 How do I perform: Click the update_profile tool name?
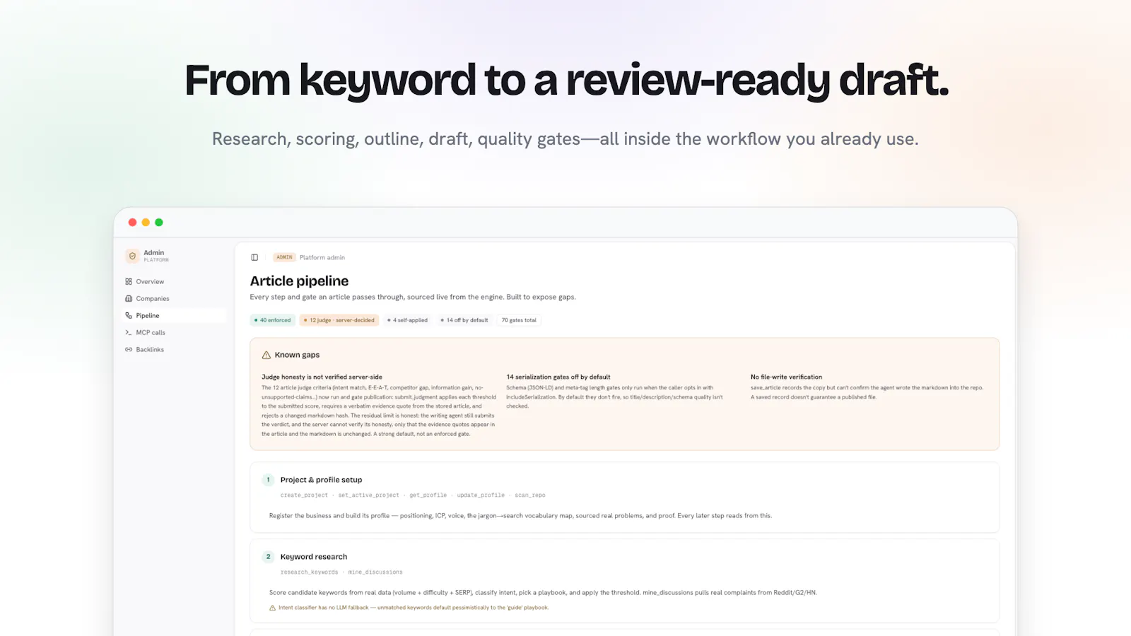pyautogui.click(x=481, y=495)
